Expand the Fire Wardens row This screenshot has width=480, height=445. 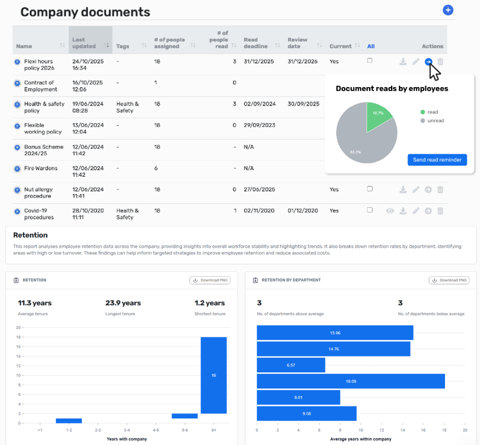(17, 169)
